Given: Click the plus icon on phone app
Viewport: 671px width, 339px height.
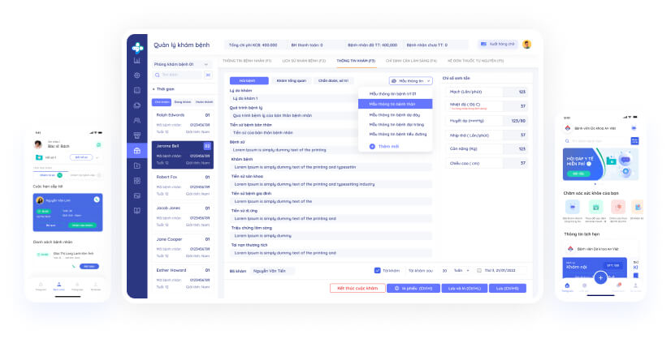Looking at the screenshot, I should [x=600, y=278].
